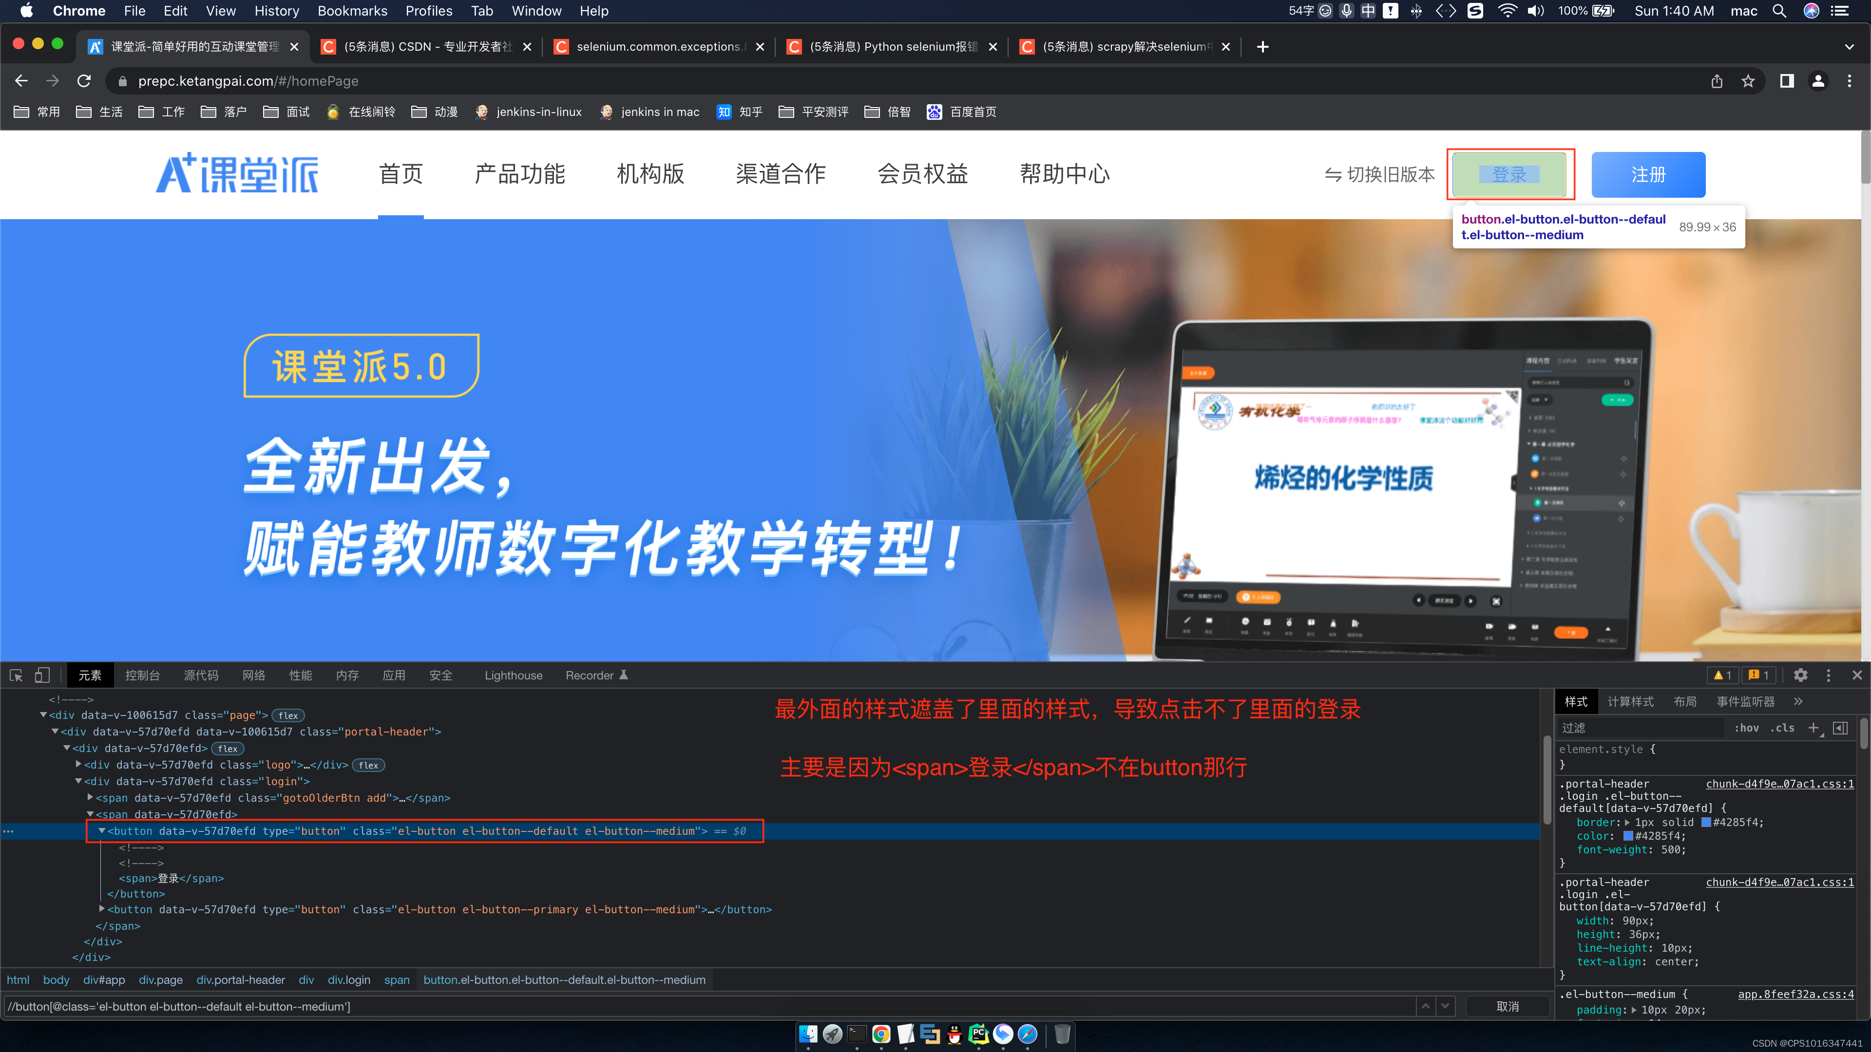The height and width of the screenshot is (1052, 1871).
Task: Click the 课堂派 logo
Action: 237,173
